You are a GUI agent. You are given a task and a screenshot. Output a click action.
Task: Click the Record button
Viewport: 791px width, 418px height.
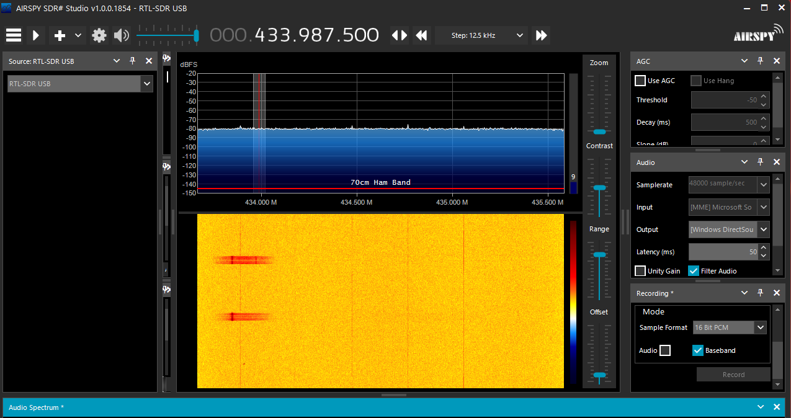click(733, 375)
